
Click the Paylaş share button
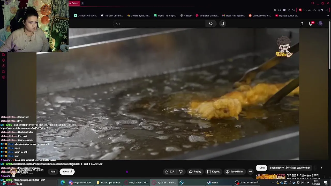tap(195, 172)
